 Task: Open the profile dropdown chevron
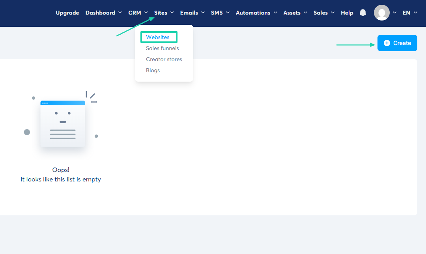pyautogui.click(x=394, y=13)
